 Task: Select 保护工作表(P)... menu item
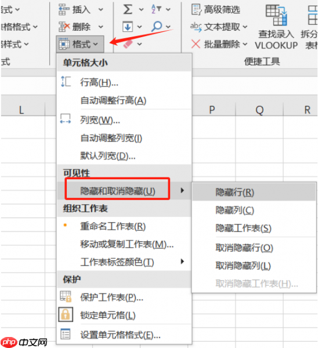point(124,298)
